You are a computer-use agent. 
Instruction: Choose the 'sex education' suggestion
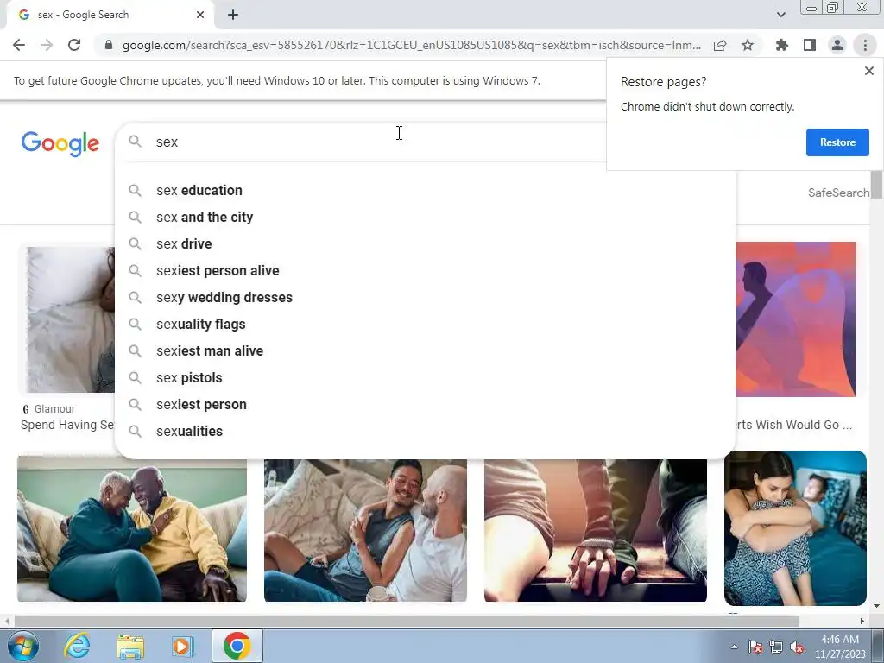coord(425,191)
